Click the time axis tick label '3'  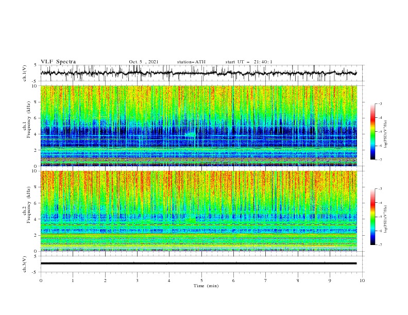pyautogui.click(x=137, y=281)
